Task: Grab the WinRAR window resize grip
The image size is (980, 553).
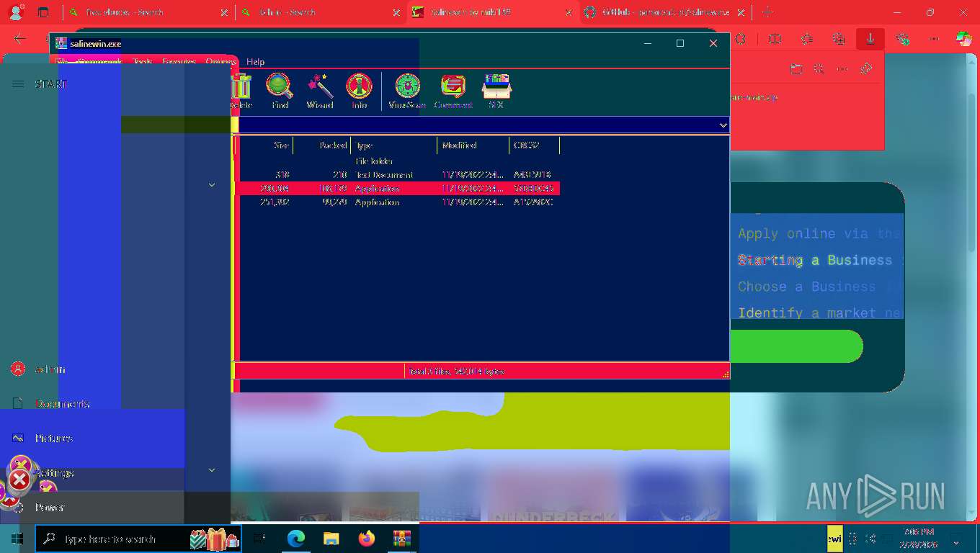Action: coord(726,374)
